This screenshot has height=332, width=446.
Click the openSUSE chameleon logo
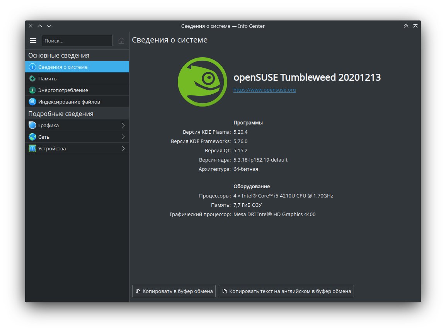pyautogui.click(x=202, y=82)
